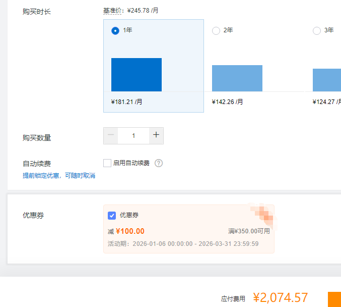
Task: Click the ¥100.00 coupon discount amount
Action: coord(130,231)
